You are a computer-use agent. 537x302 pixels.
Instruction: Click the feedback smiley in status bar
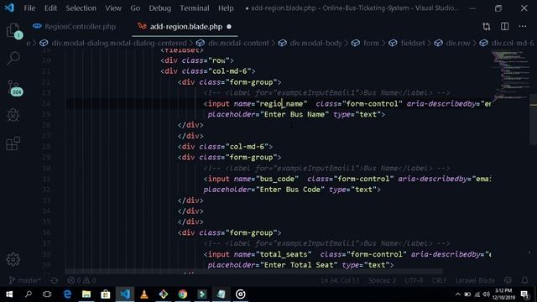click(508, 280)
